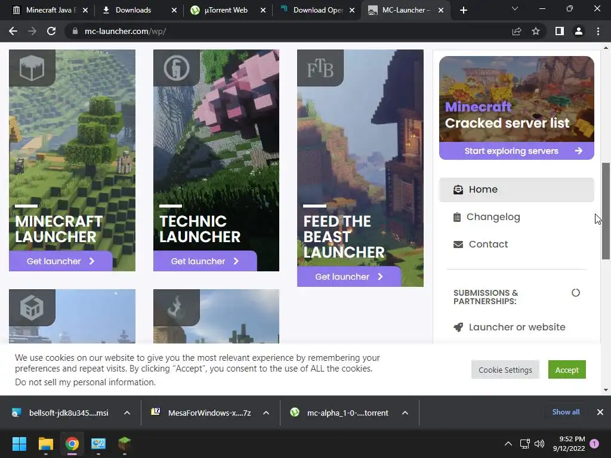Open the volume control in system tray
The width and height of the screenshot is (611, 458).
539,444
